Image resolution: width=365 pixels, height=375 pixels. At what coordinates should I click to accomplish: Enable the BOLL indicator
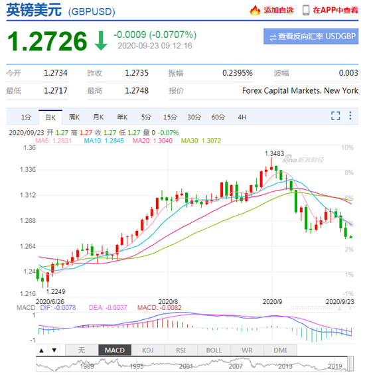(214, 350)
